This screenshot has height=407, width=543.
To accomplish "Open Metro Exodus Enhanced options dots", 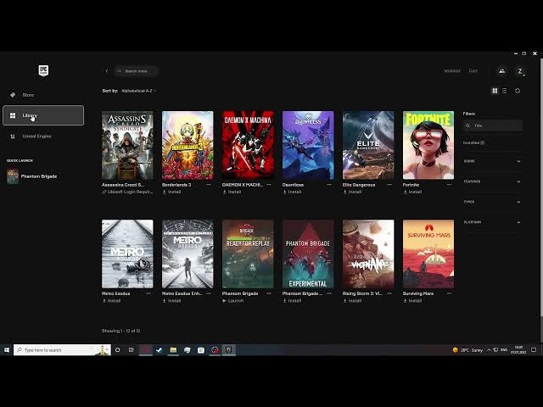I will [209, 293].
